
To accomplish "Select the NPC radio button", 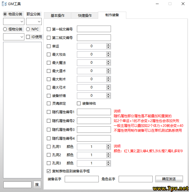I will click(x=28, y=29).
